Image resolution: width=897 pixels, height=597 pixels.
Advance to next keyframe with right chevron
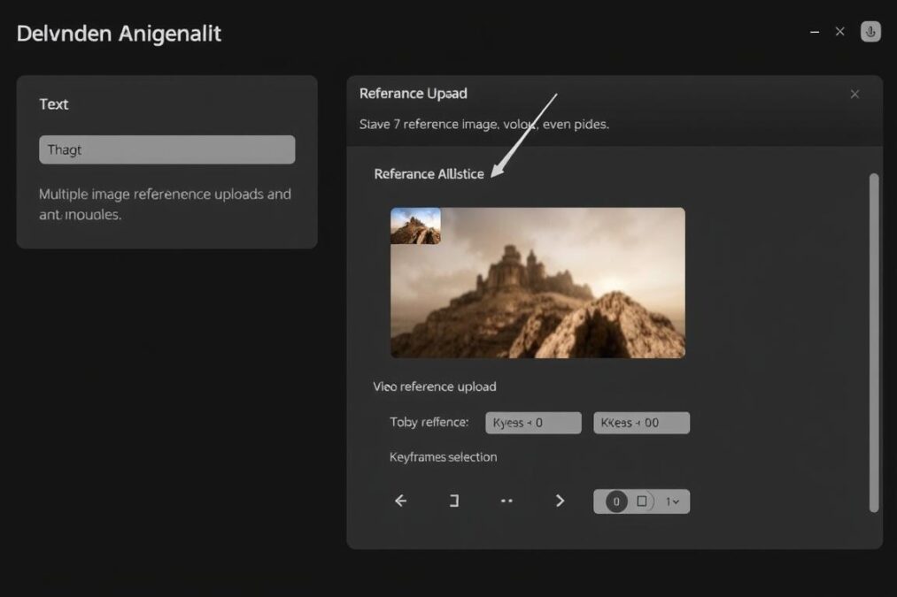[560, 501]
